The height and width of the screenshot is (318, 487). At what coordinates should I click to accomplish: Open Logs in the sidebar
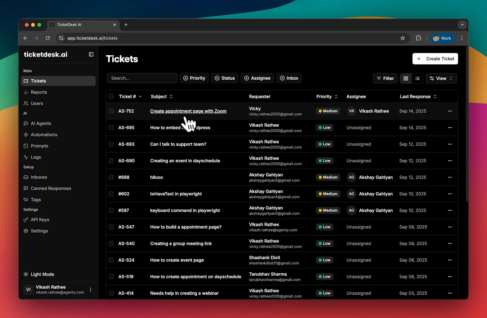click(x=58, y=157)
